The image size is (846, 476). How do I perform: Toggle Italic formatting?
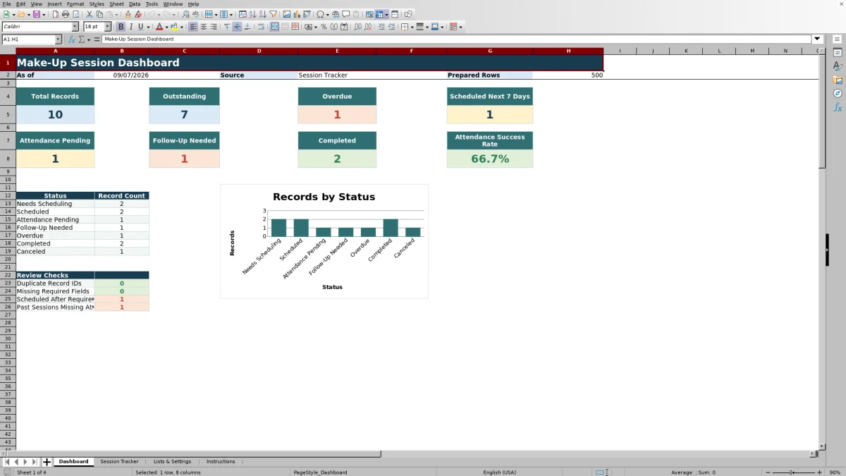click(x=130, y=27)
